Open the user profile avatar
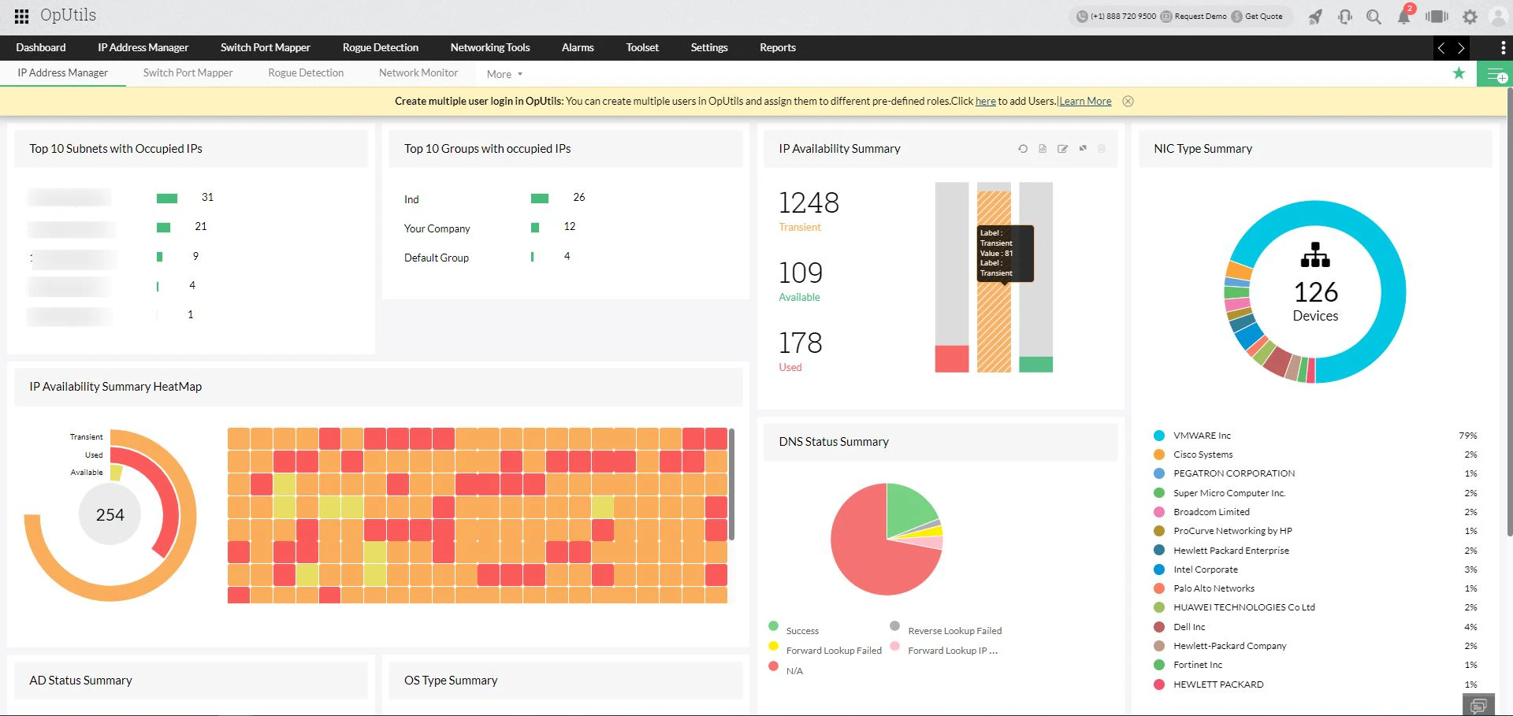 (1500, 17)
